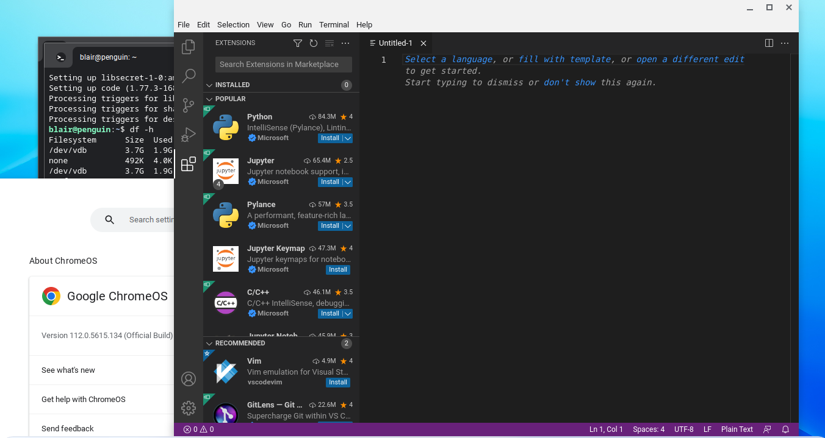Image resolution: width=825 pixels, height=438 pixels.
Task: Go to line via Ln 1, Col 1
Action: click(x=606, y=429)
